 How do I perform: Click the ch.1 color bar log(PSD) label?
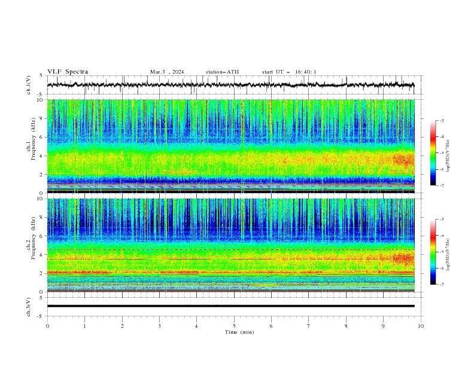point(448,156)
